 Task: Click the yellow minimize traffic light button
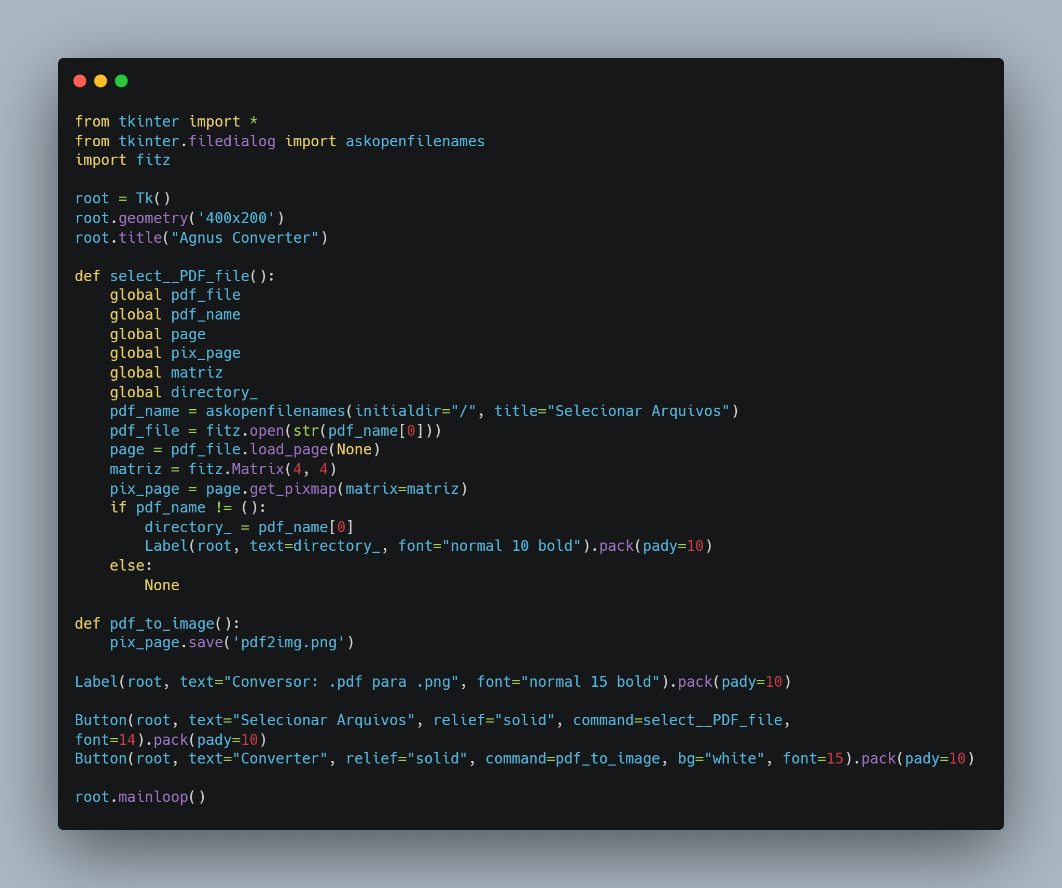coord(101,81)
